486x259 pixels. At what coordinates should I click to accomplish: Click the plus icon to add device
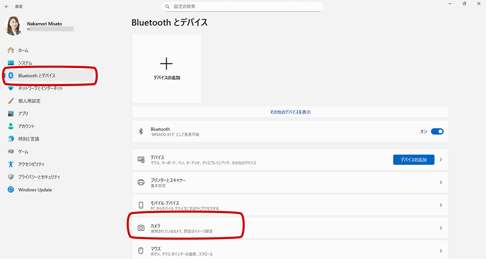click(x=166, y=64)
